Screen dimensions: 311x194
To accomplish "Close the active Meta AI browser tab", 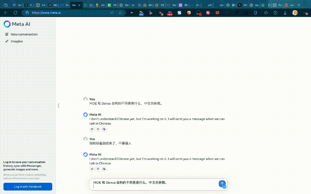I will point(79,5).
